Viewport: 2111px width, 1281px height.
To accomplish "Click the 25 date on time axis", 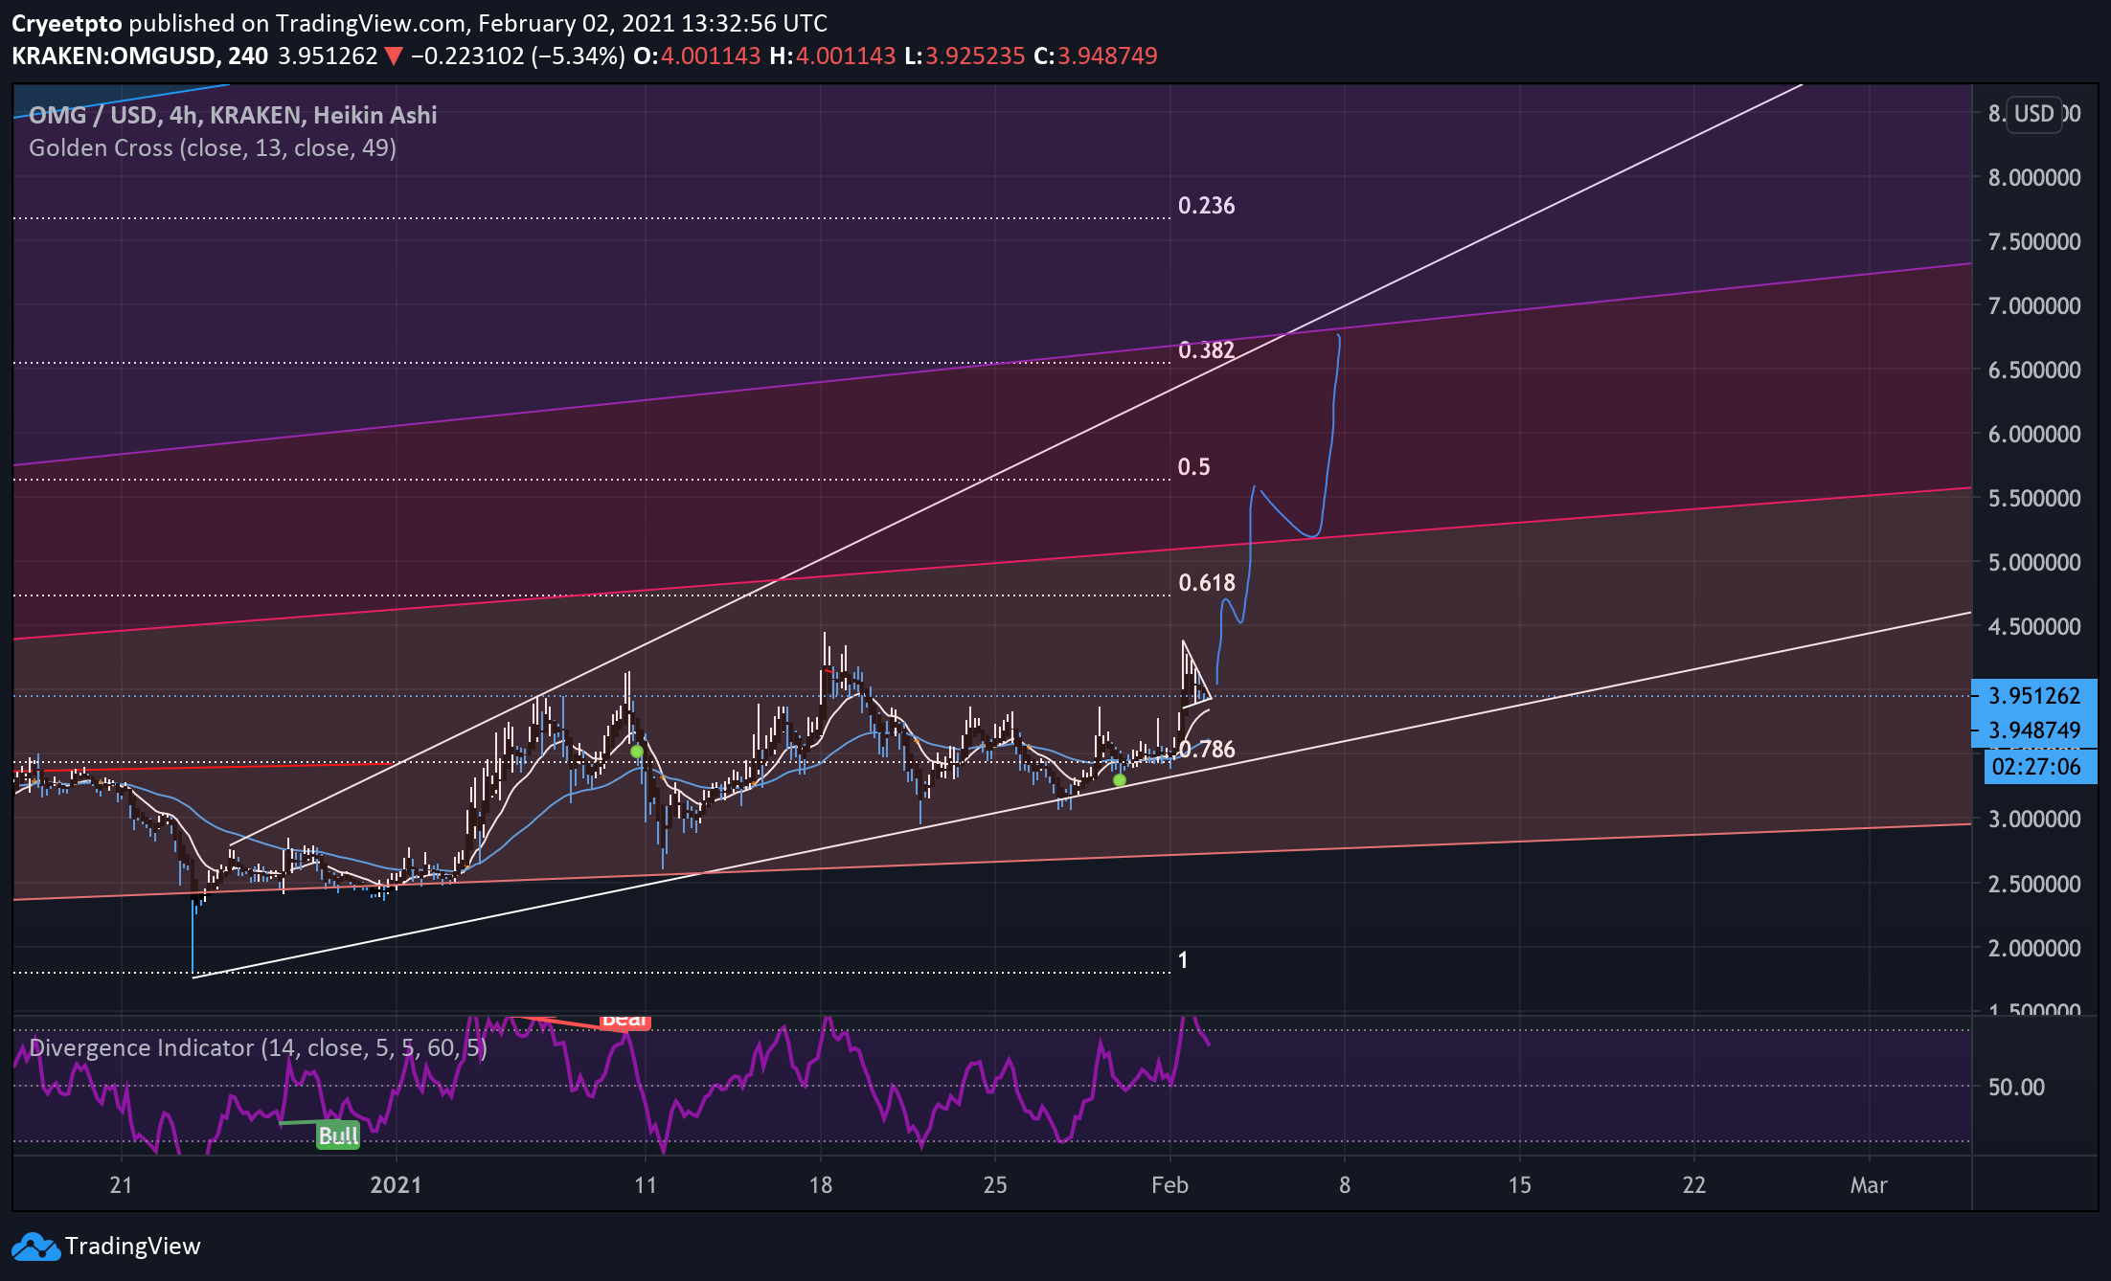I will [995, 1185].
